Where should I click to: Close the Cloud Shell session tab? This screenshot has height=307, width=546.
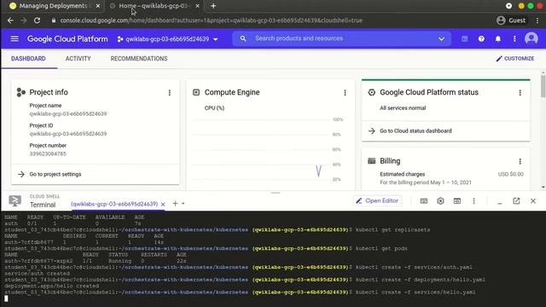tap(163, 205)
